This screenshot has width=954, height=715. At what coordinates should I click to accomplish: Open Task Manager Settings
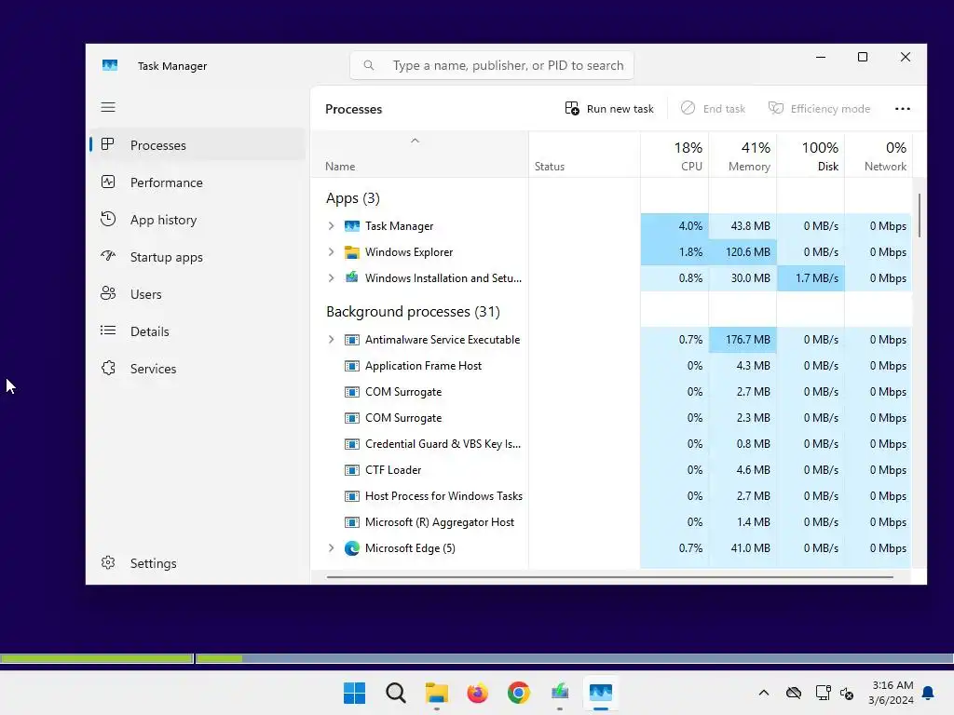coord(198,563)
